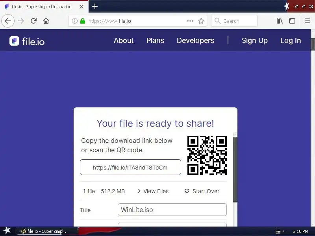Screen dimensions: 315x236
Task: Open the site information icon
Action: [x=75, y=21]
